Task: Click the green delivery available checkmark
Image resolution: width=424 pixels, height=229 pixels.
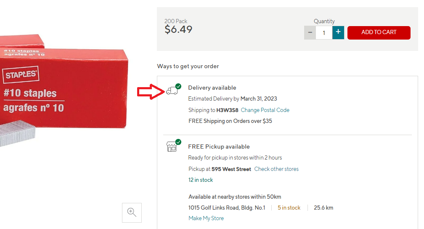Action: click(x=178, y=86)
